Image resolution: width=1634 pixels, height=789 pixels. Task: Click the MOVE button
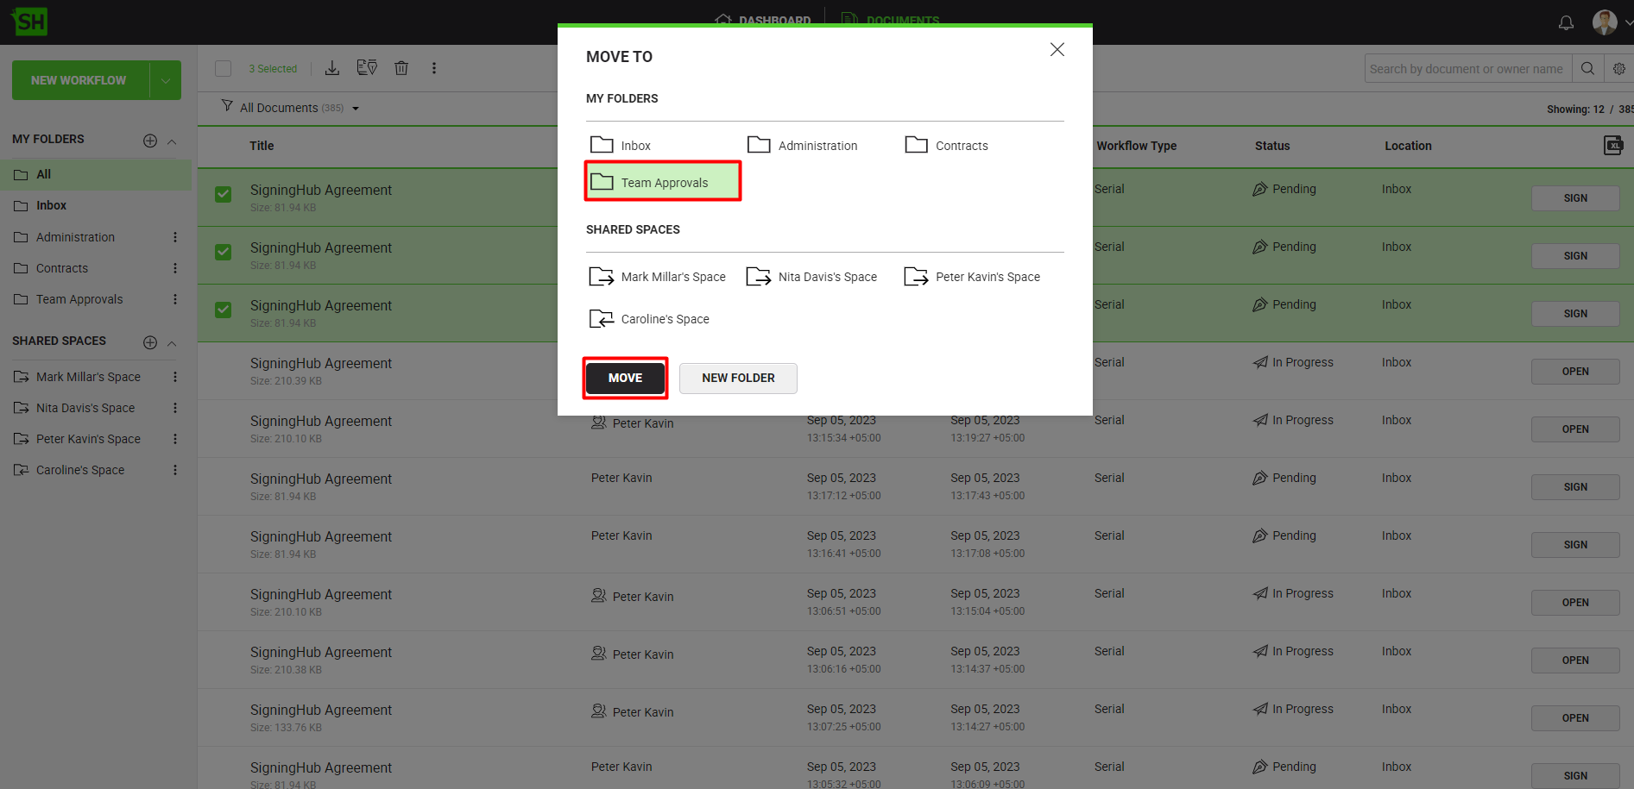[625, 378]
